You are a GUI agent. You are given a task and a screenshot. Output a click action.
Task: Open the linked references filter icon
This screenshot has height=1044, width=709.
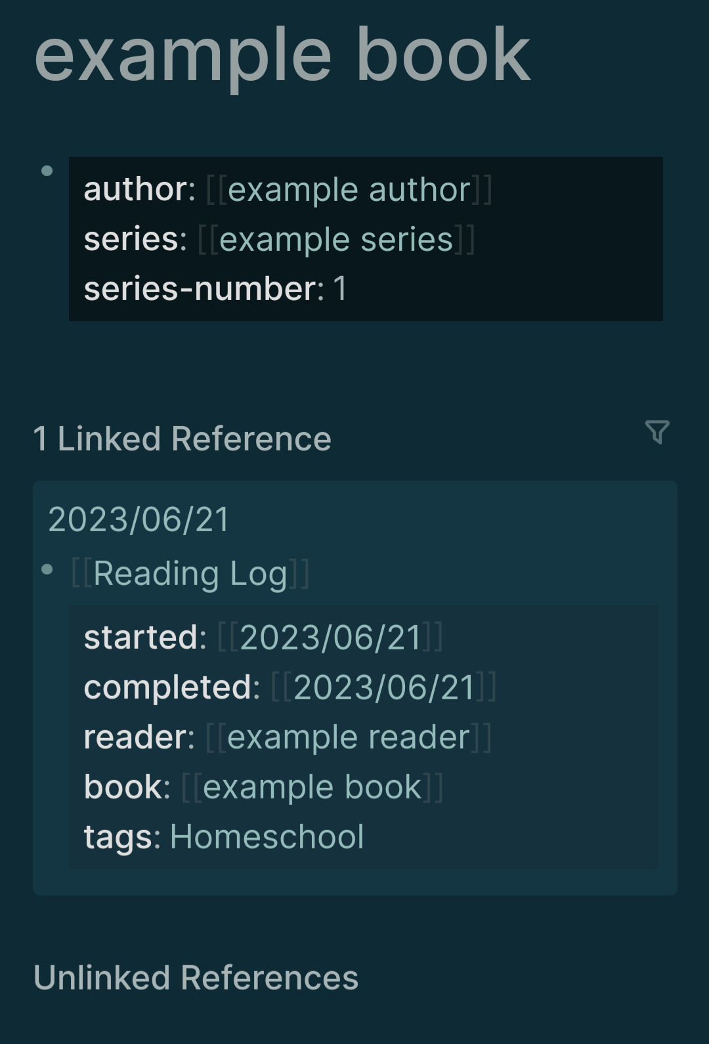(657, 432)
